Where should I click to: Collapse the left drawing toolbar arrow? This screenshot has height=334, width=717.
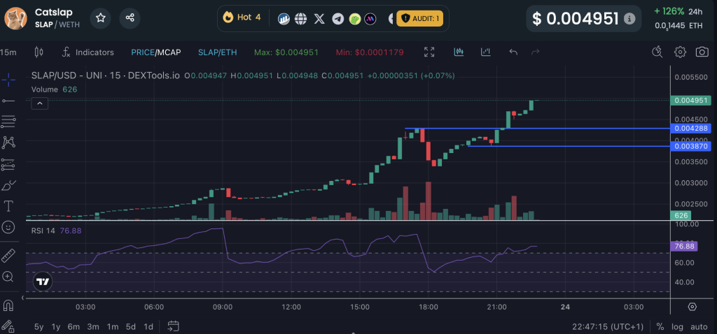22,298
